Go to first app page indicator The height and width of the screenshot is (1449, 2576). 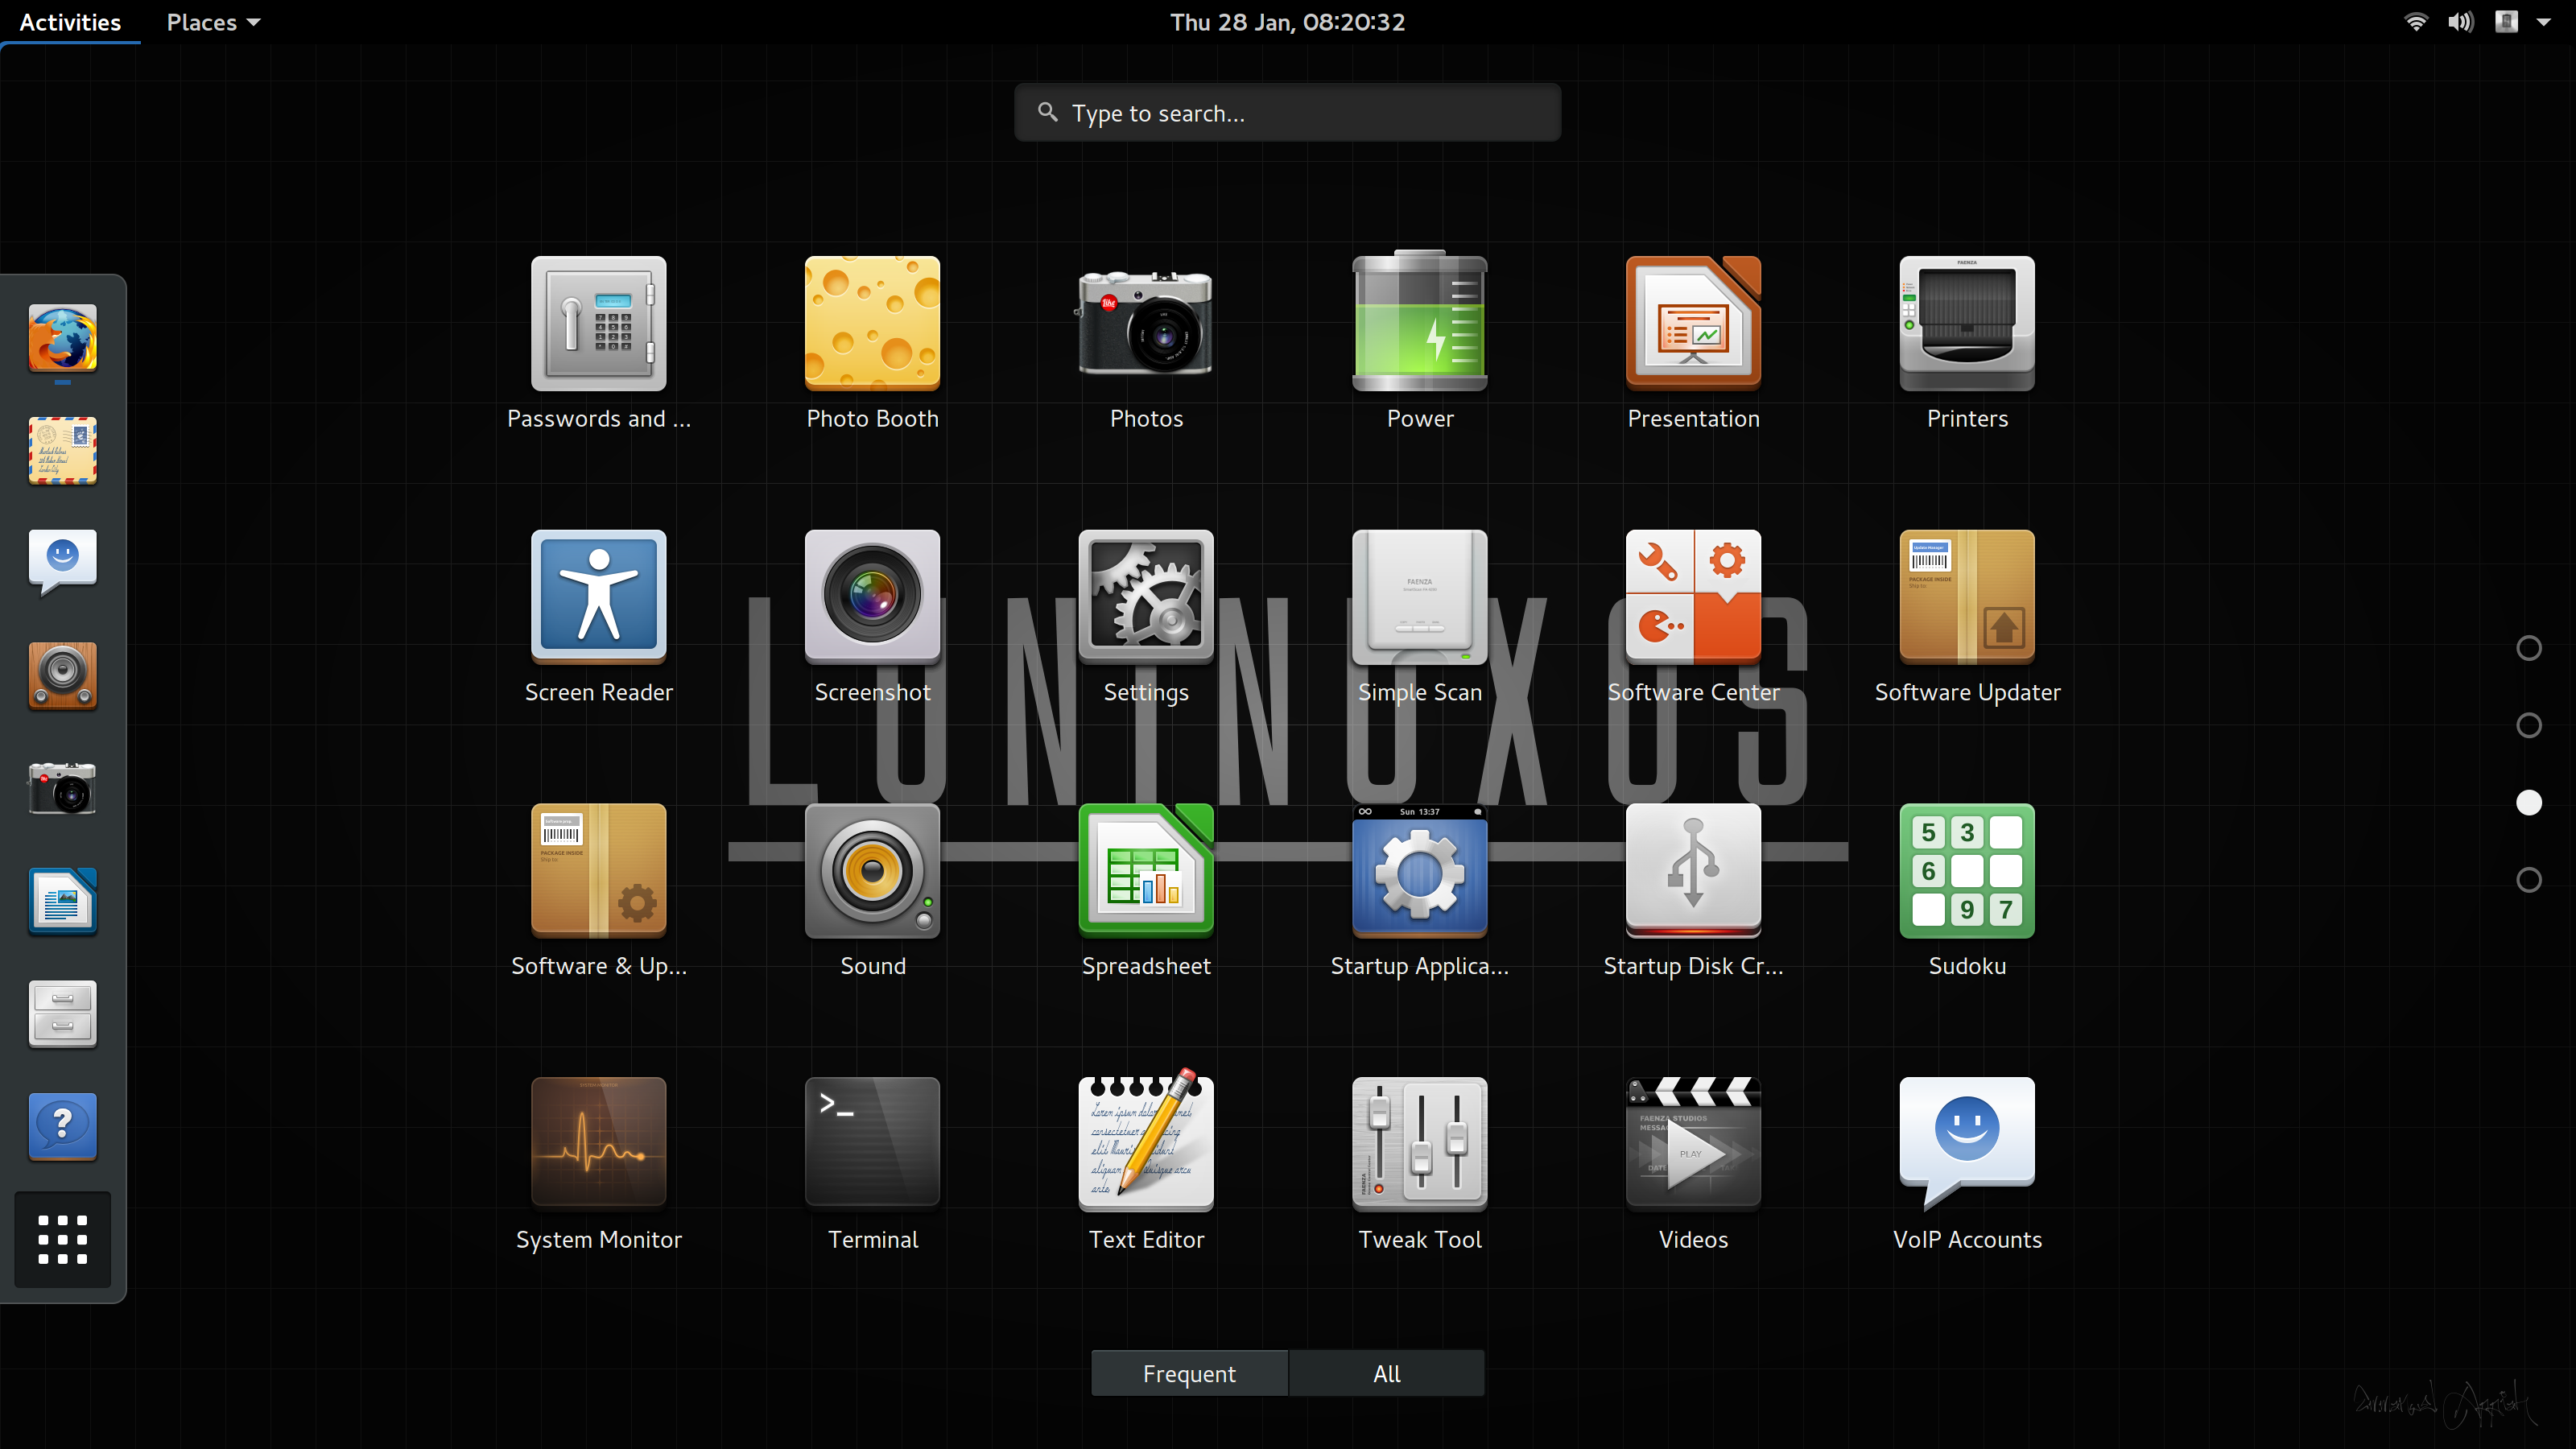(x=2528, y=648)
